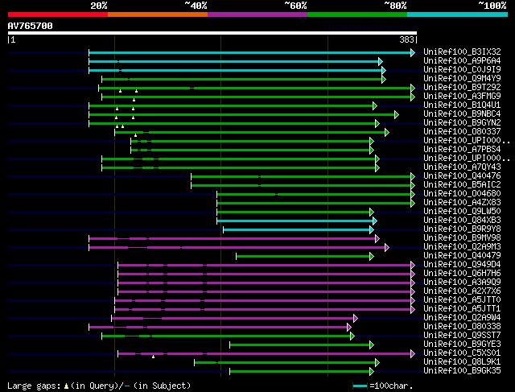Click the 'Large gaps' legend text
515x392 pixels.
34,386
